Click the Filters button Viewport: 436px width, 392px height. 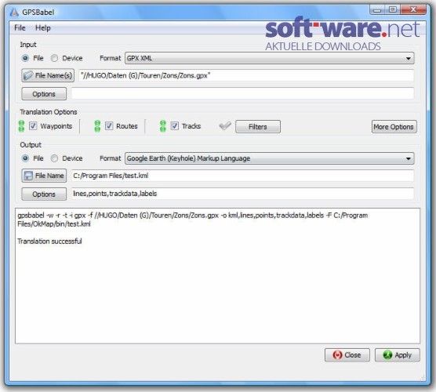[x=258, y=127]
